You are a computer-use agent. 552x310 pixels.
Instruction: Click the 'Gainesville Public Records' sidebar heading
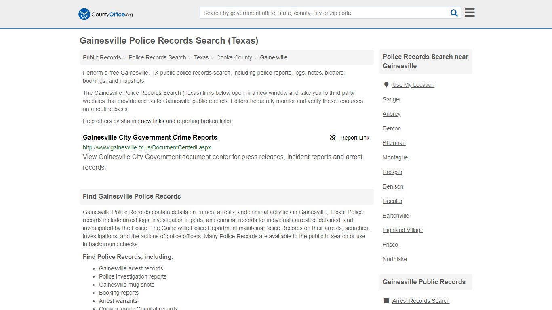click(x=424, y=282)
